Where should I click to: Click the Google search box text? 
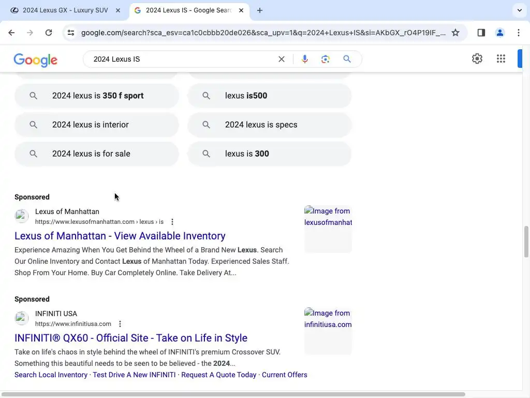coord(116,59)
